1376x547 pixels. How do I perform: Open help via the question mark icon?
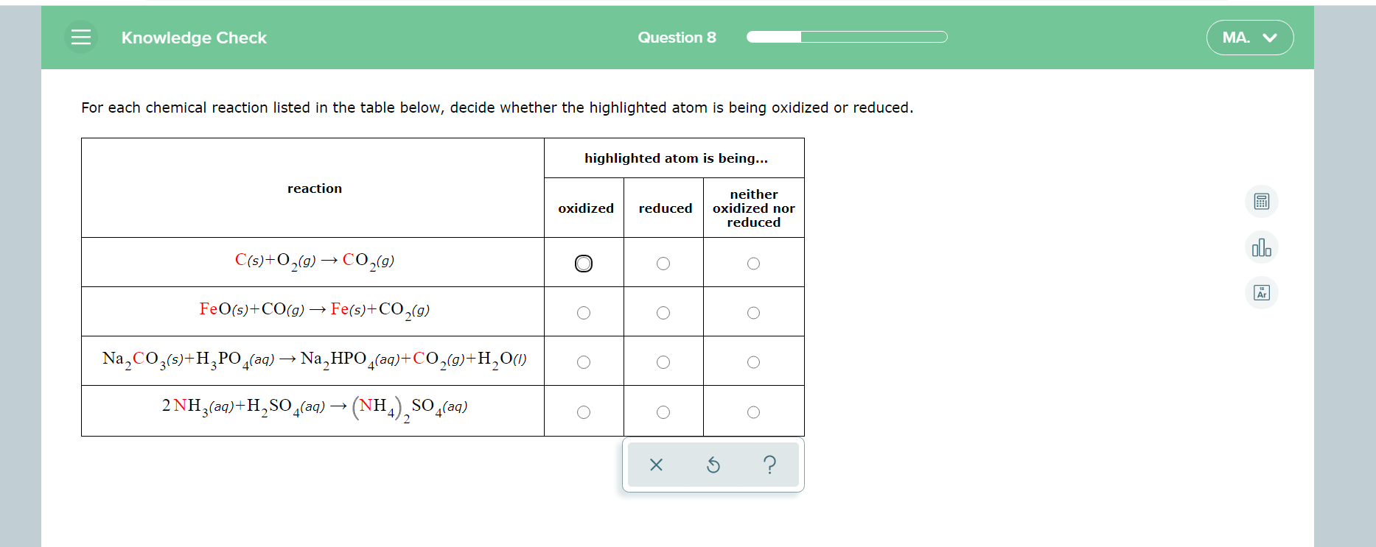coord(769,464)
